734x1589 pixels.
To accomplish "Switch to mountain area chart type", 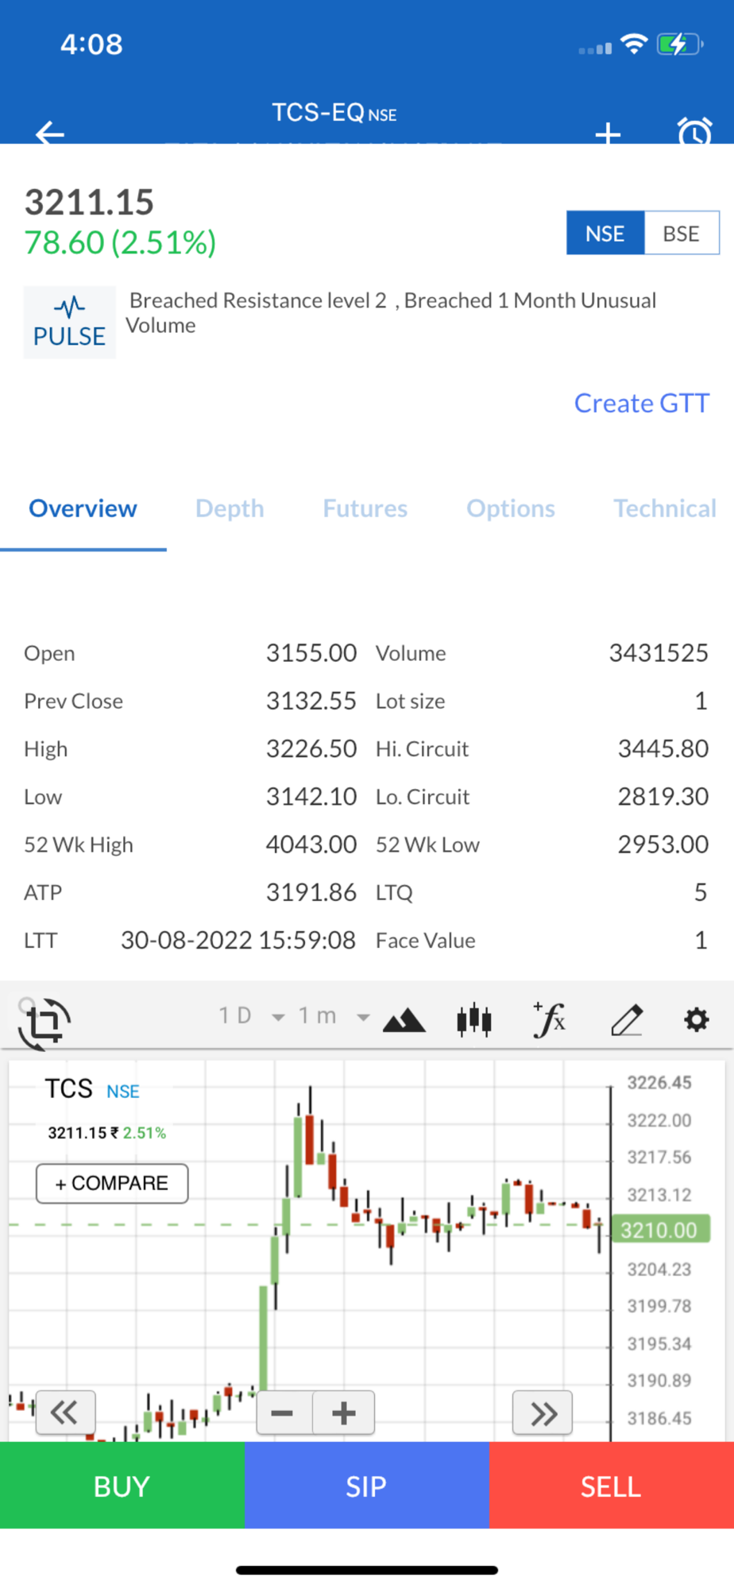I will 404,1019.
